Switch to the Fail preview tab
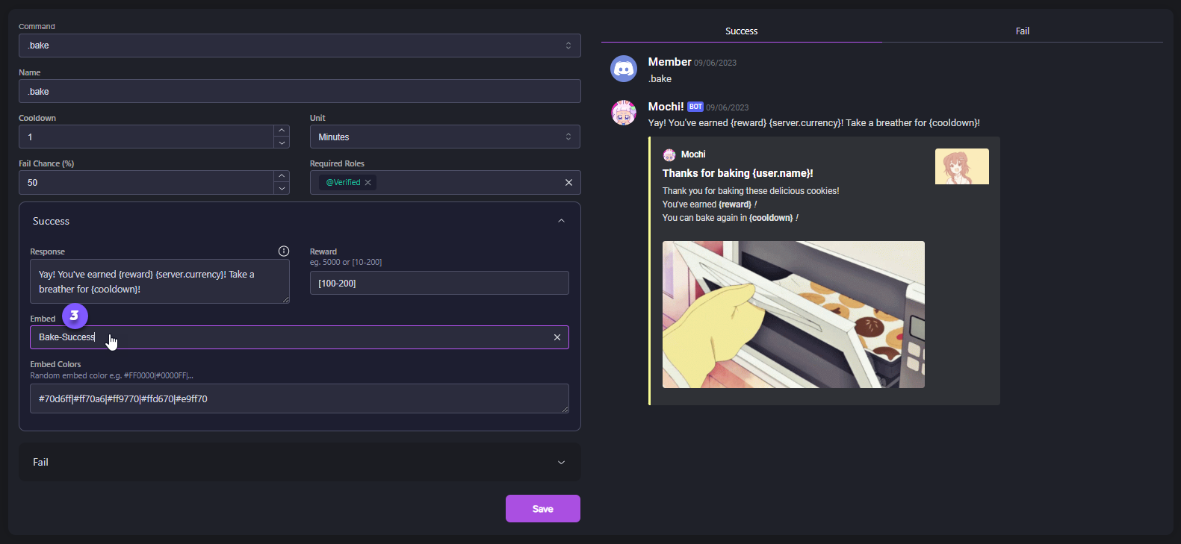Screen dimensions: 1181x544 [1022, 31]
